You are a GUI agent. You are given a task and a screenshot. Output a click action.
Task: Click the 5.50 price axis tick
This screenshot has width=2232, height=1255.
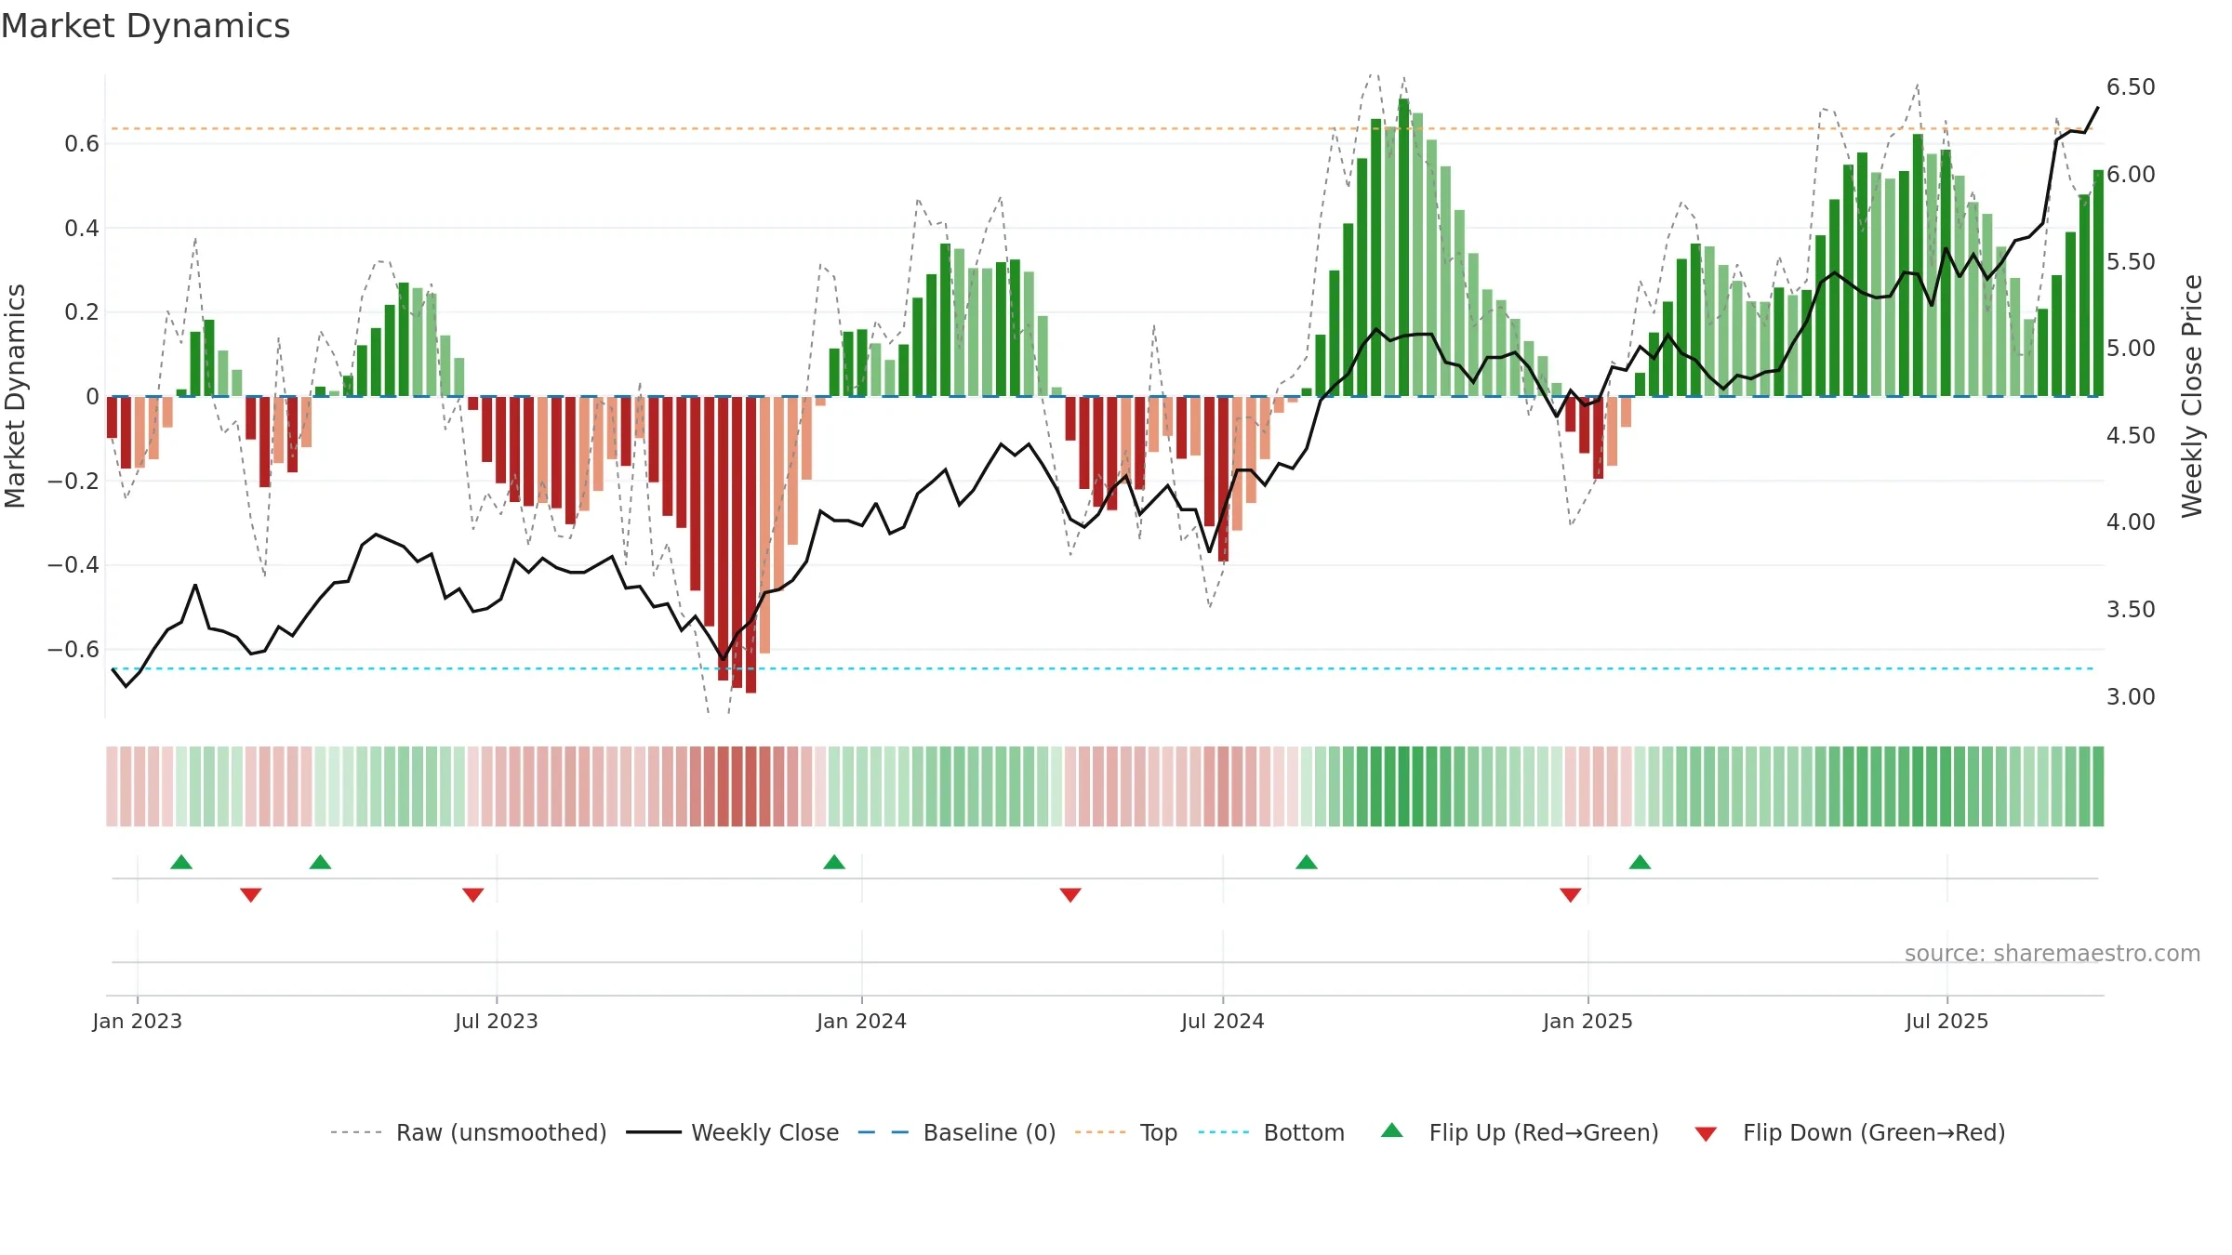tap(2131, 262)
